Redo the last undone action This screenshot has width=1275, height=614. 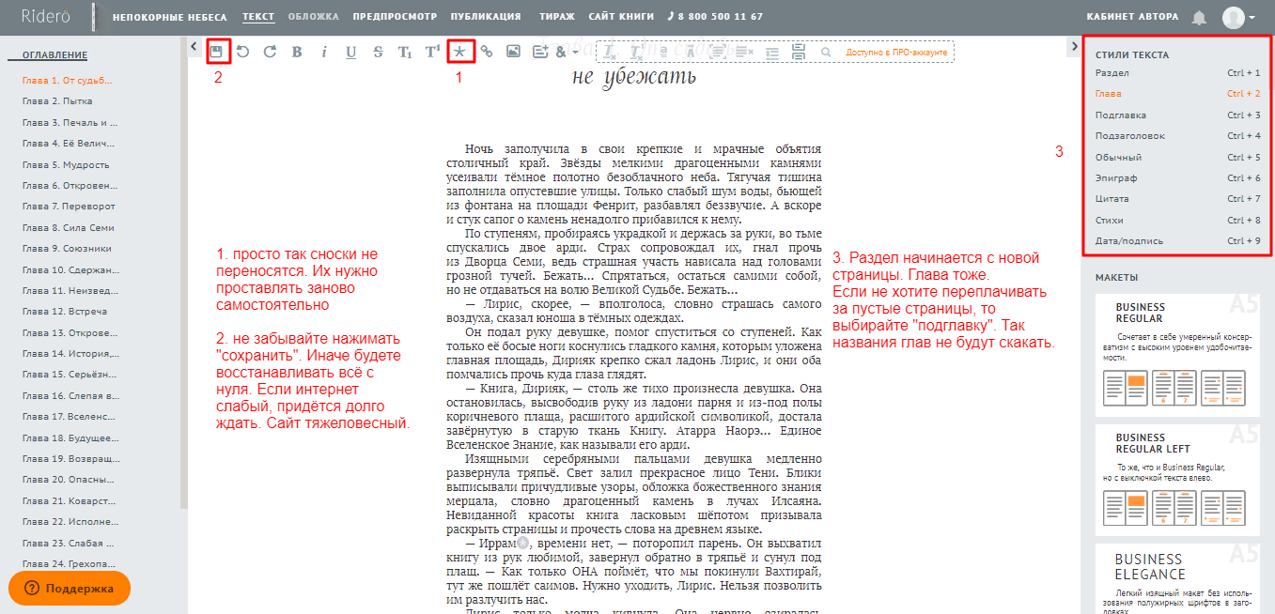(x=270, y=52)
